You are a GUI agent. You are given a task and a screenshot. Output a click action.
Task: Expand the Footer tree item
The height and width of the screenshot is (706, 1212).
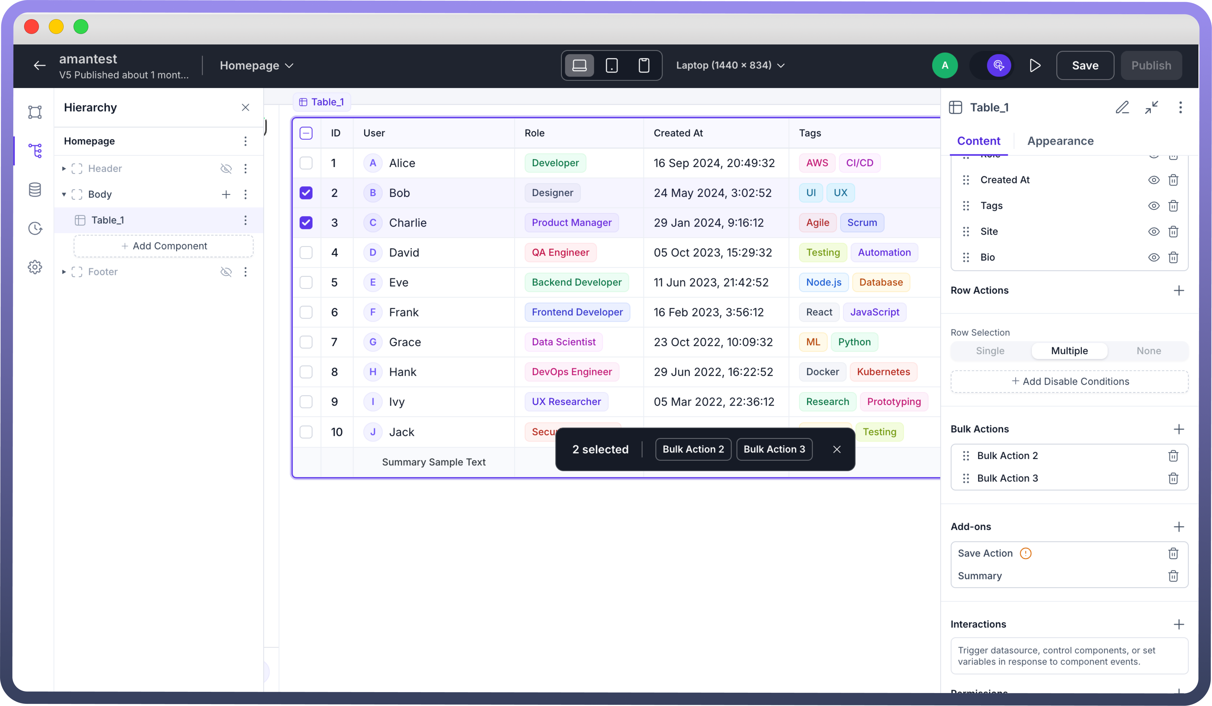(64, 272)
